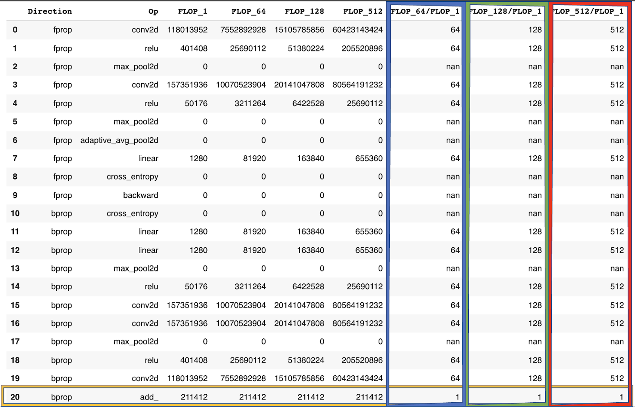The width and height of the screenshot is (635, 407).
Task: Select the FLOP_128/FLOP_1 ratio column header
Action: tap(506, 11)
